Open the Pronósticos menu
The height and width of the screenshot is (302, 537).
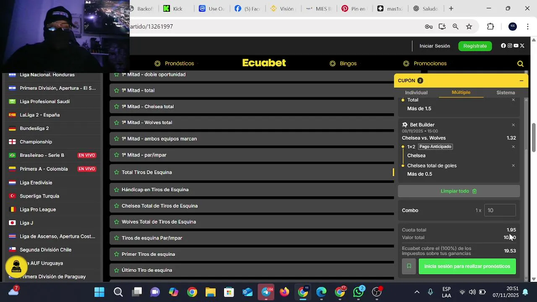(x=174, y=63)
